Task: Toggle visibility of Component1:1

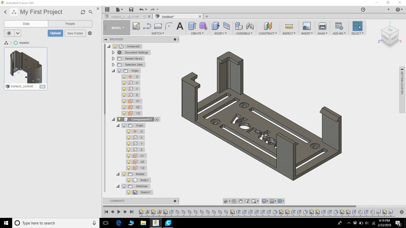Action: (120, 119)
